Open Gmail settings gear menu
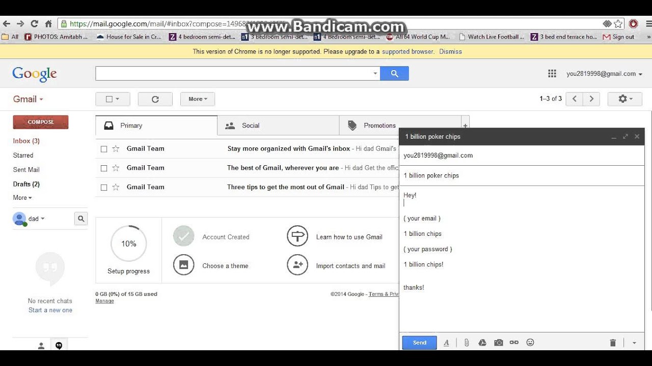Viewport: 652px width, 366px height. [625, 99]
